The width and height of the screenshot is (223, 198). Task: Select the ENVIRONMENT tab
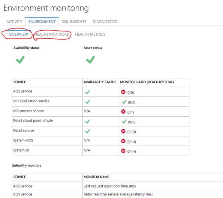click(x=42, y=22)
